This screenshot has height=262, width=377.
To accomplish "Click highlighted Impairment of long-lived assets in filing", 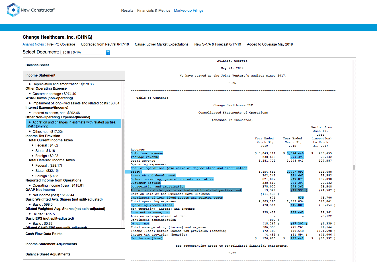I will click(177, 198).
